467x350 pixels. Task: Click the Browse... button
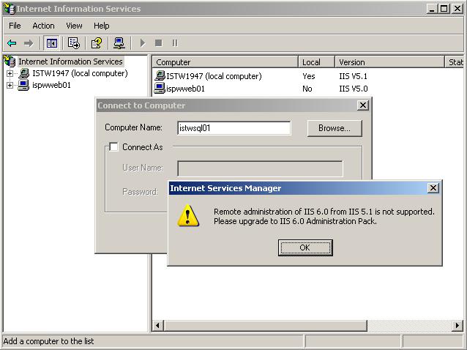335,128
